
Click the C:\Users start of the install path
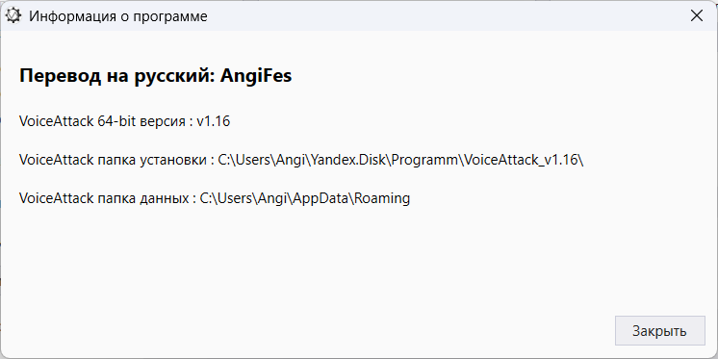245,161
